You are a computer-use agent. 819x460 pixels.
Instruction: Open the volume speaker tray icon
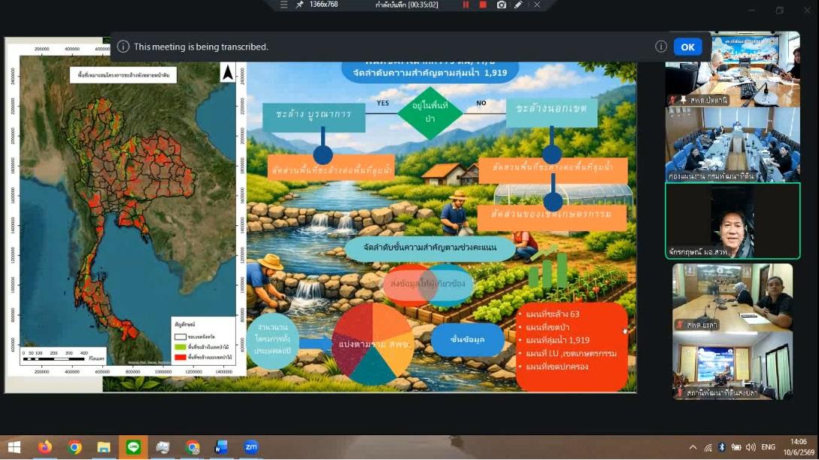(x=751, y=447)
